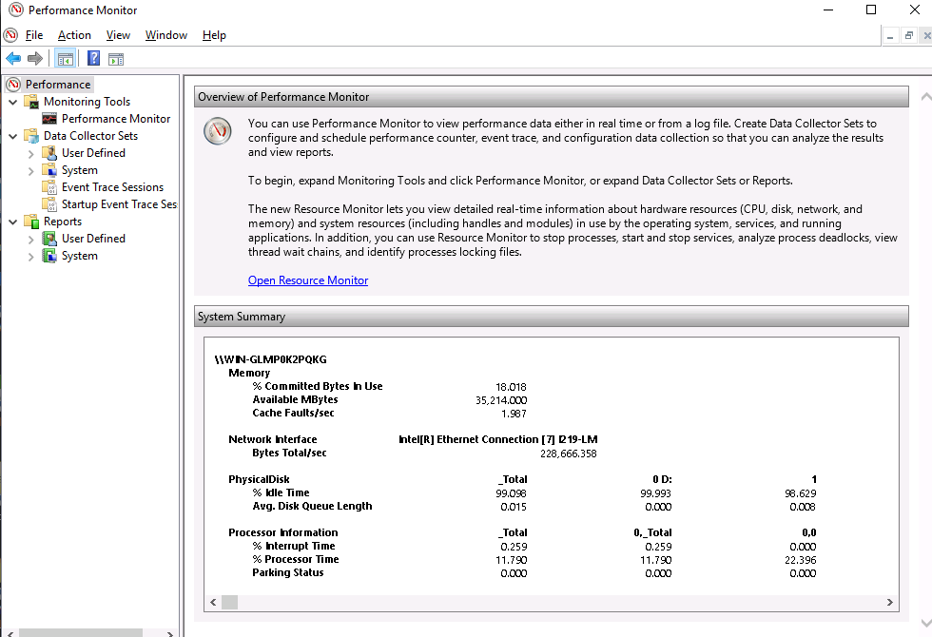Image resolution: width=932 pixels, height=637 pixels.
Task: Restore the inner MMC child window
Action: coord(909,36)
